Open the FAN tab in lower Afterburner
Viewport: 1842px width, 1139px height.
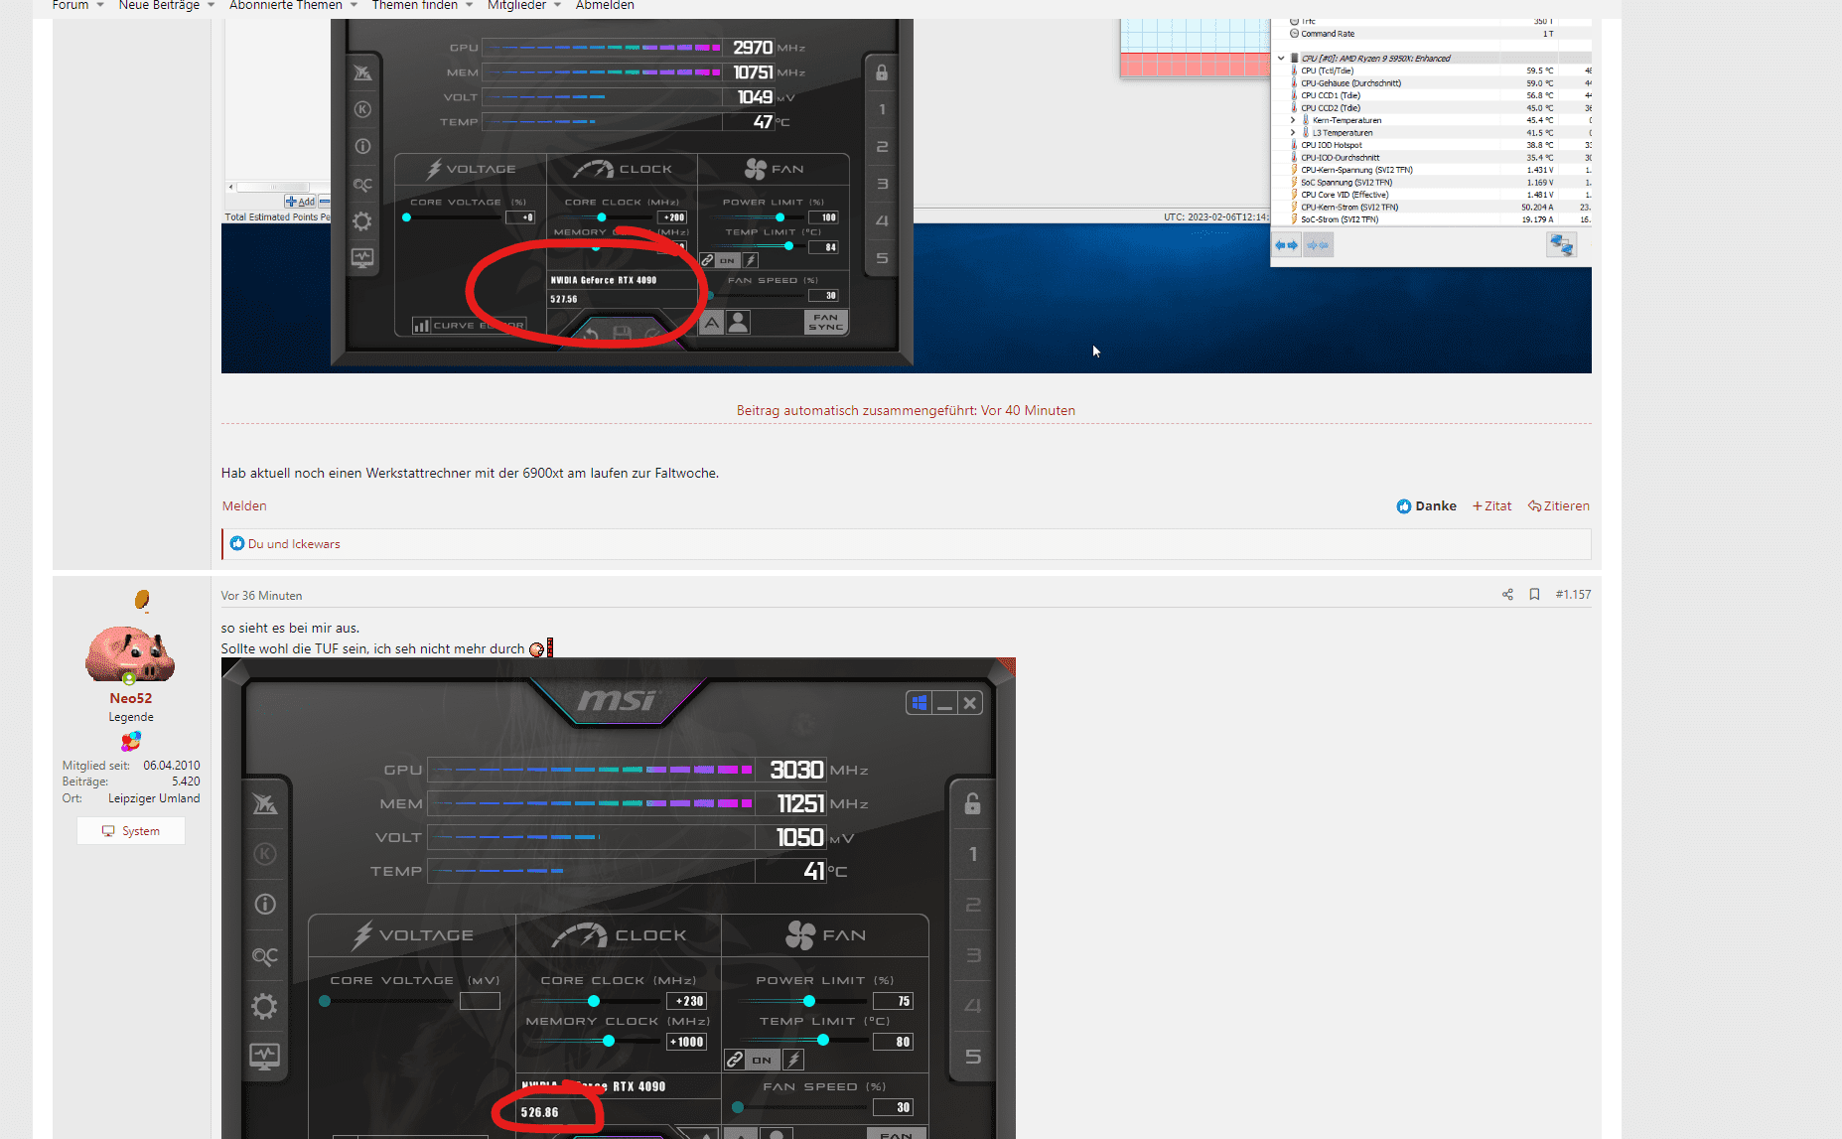point(825,935)
